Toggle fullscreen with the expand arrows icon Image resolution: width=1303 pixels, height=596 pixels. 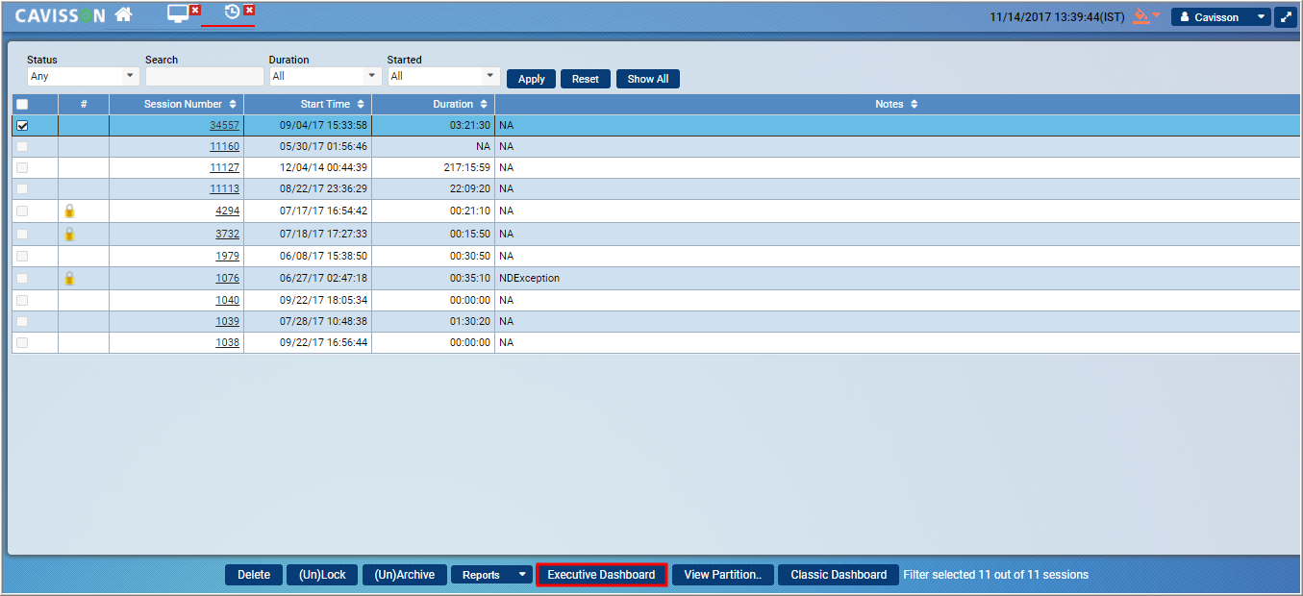[x=1286, y=17]
